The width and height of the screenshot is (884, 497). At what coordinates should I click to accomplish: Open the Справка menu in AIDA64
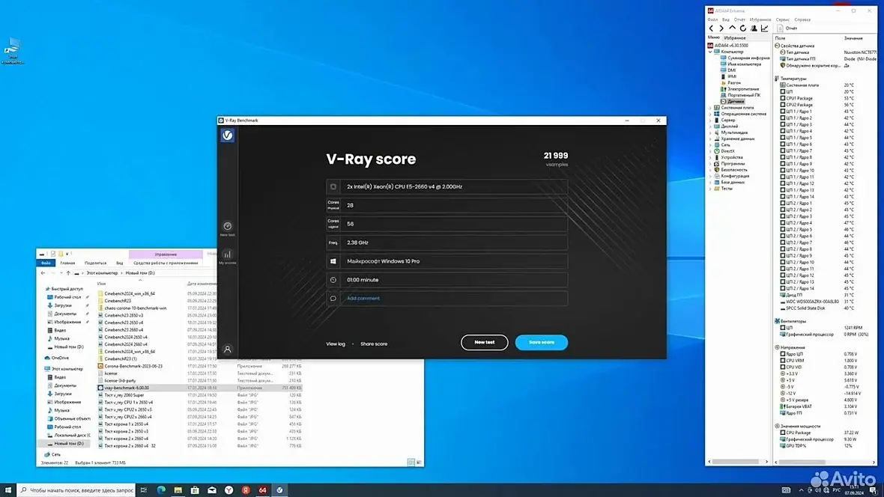coord(802,19)
